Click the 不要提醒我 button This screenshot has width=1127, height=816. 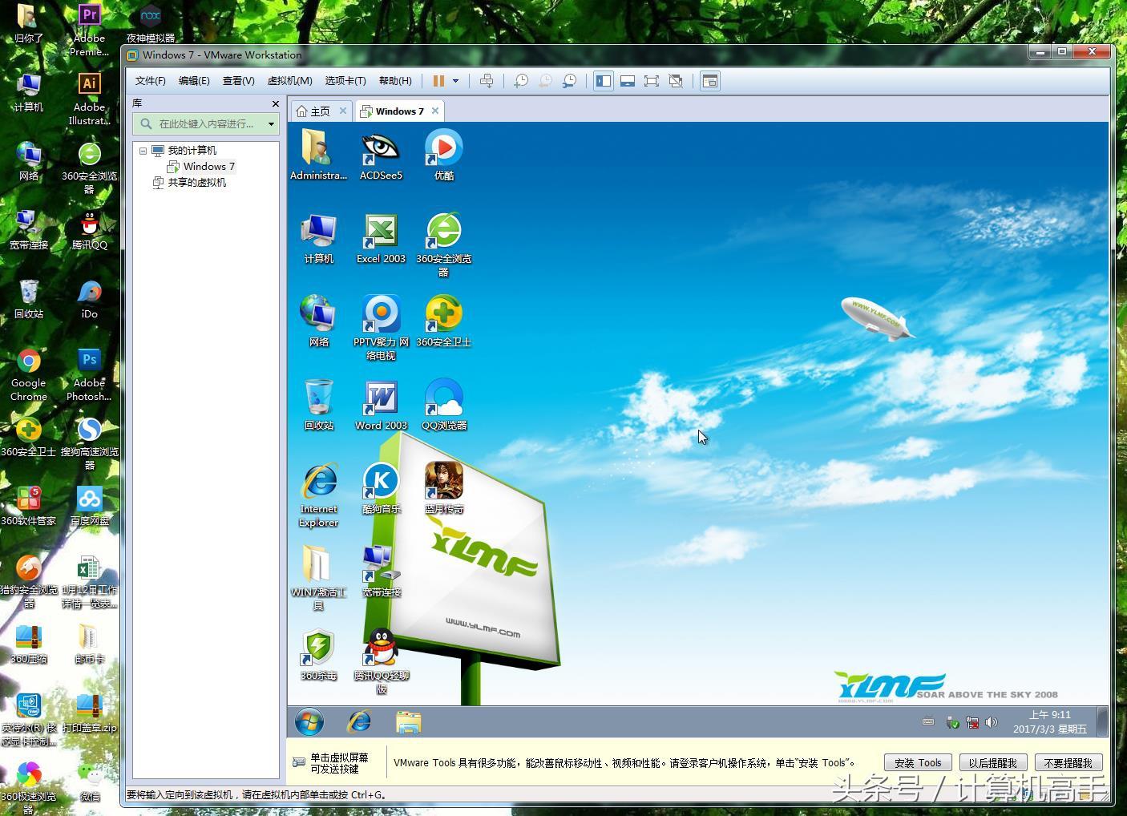(x=1068, y=762)
